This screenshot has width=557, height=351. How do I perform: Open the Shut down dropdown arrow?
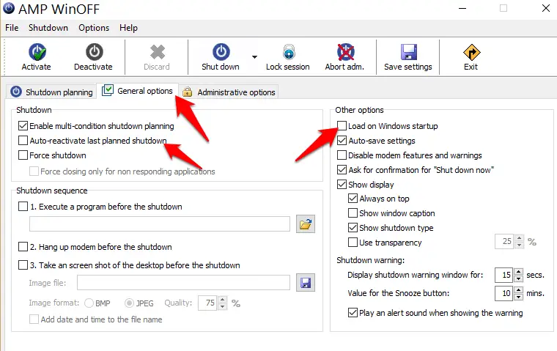tap(254, 57)
